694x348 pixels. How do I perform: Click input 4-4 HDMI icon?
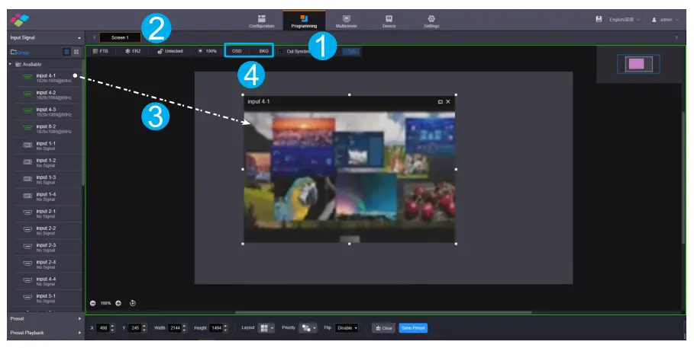tap(27, 280)
